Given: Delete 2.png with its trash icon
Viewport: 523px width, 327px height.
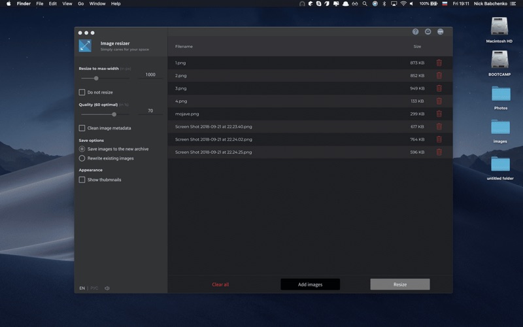Looking at the screenshot, I should [x=439, y=75].
